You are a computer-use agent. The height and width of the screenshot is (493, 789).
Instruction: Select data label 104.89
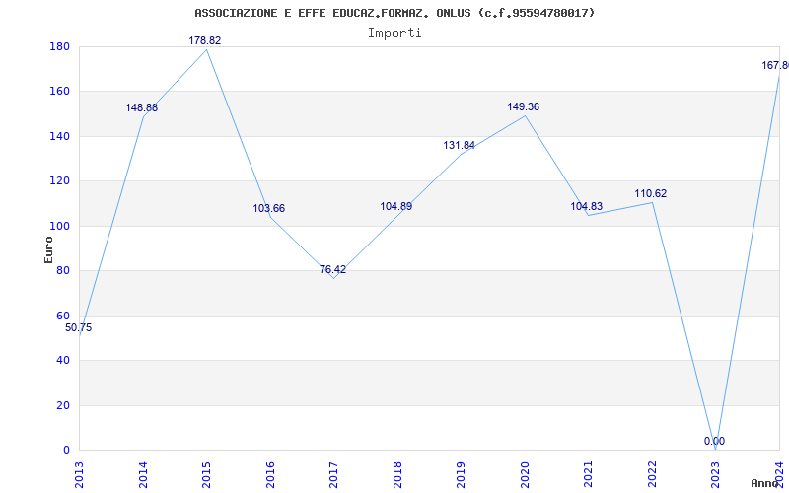pos(396,206)
